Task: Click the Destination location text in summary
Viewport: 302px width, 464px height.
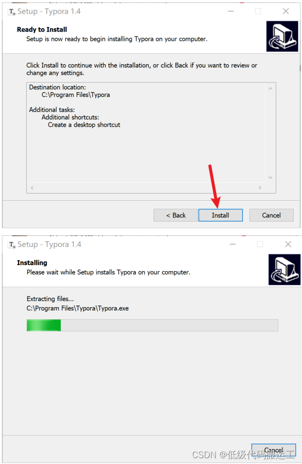Action: coord(57,87)
